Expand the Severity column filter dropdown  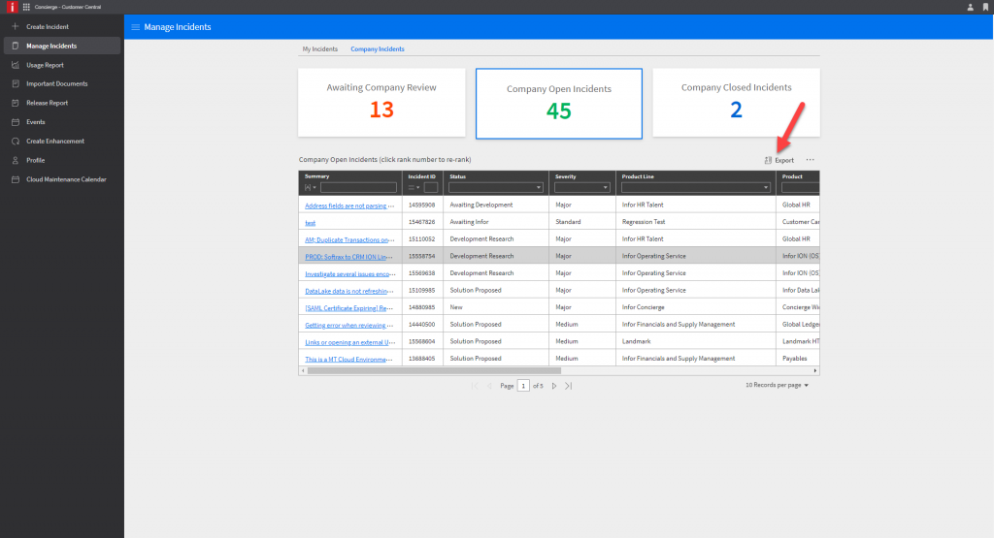coord(611,187)
